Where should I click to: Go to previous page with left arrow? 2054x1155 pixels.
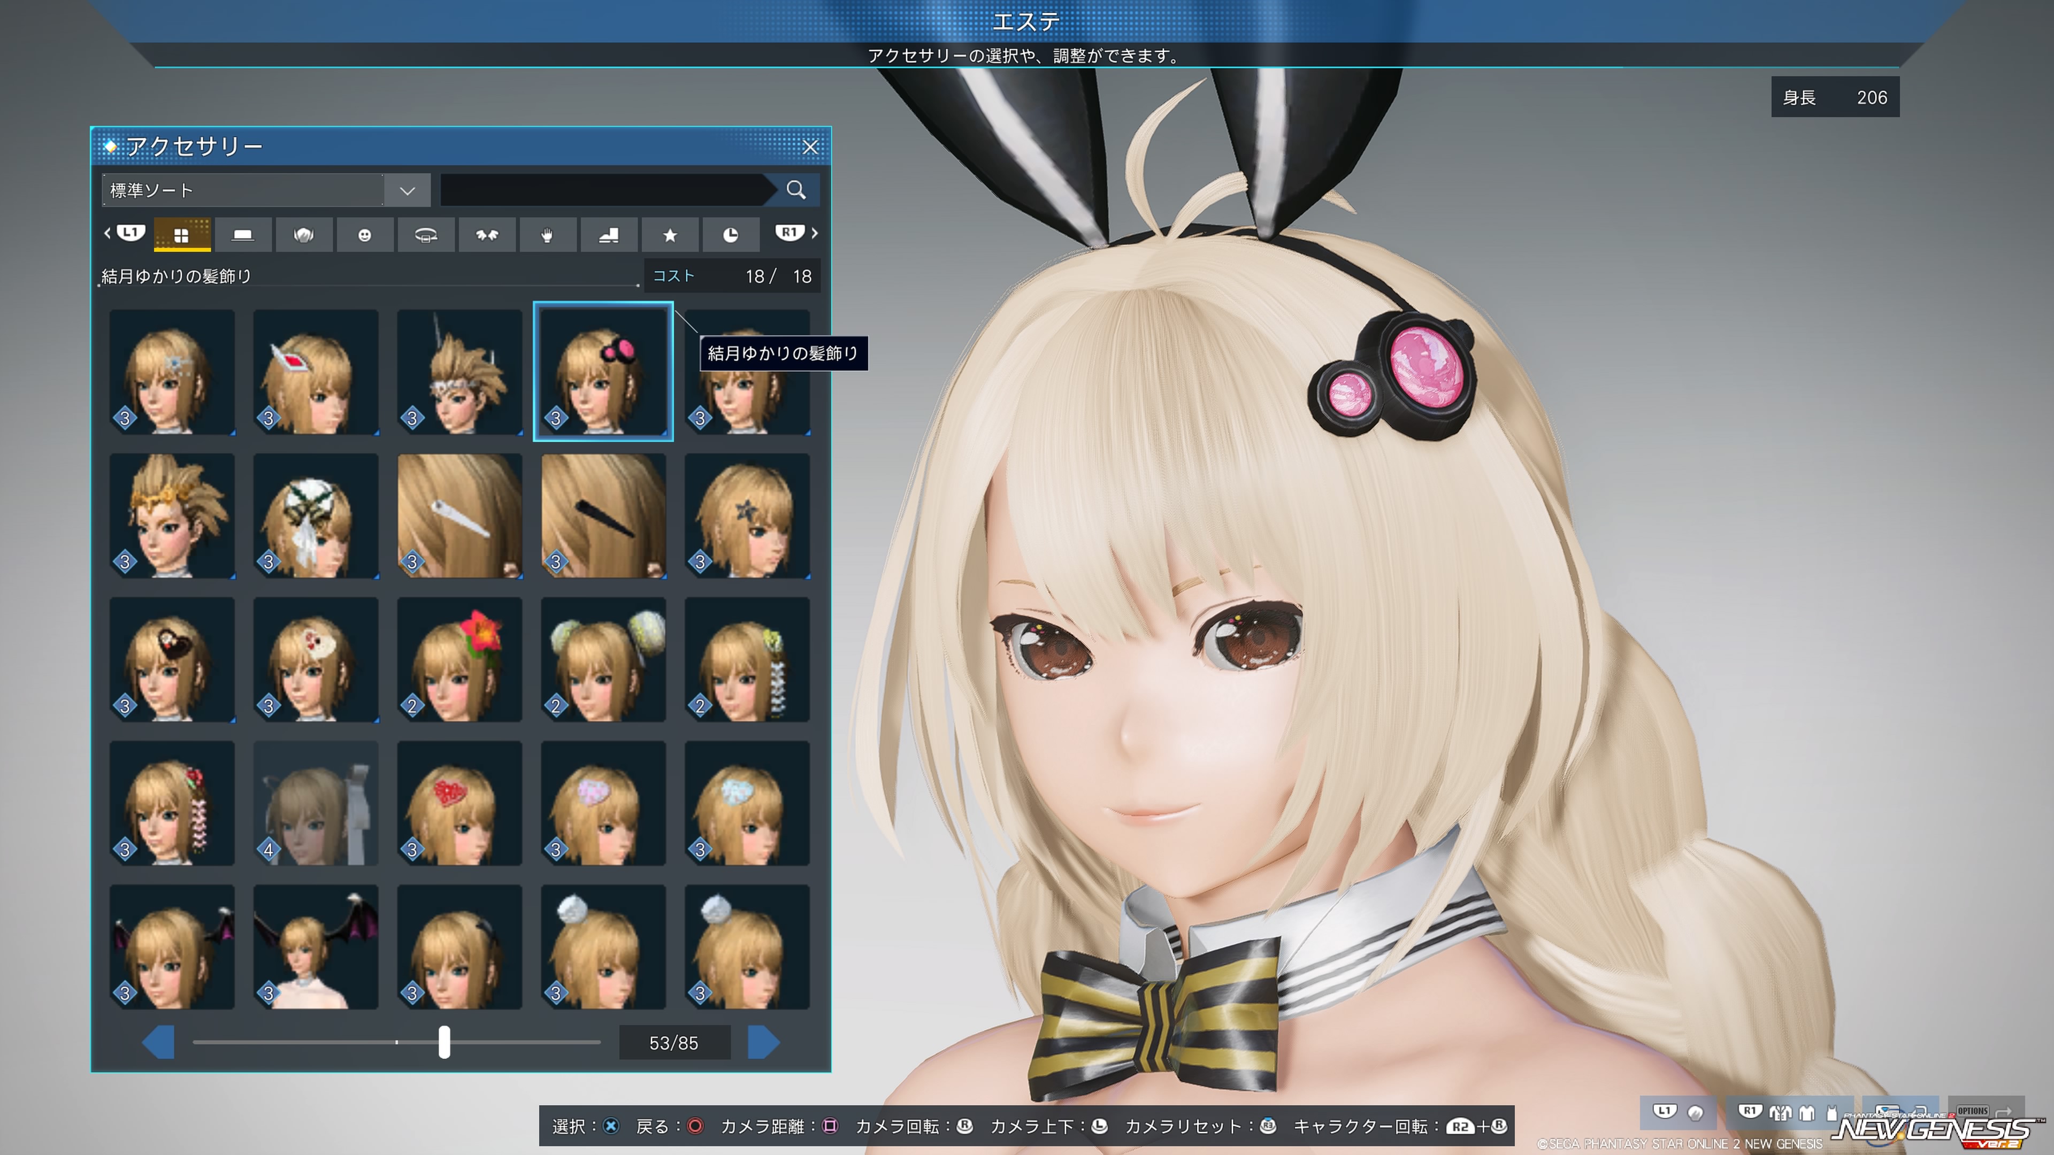(159, 1042)
